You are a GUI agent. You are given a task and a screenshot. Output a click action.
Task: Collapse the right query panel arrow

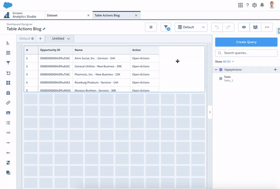[210, 112]
